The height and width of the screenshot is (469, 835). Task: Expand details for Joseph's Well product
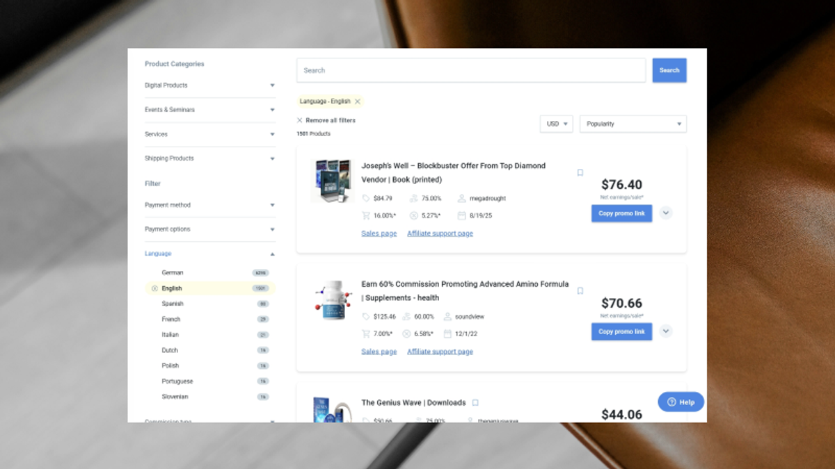point(666,213)
